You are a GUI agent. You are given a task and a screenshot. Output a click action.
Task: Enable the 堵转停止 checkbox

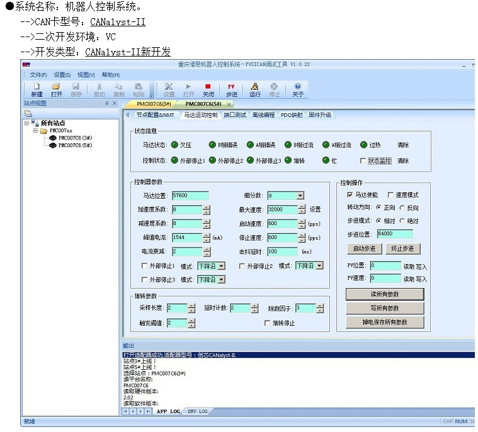(x=268, y=323)
